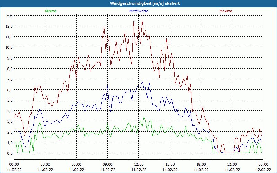The height and width of the screenshot is (173, 277).
Task: Click the blue Mittelwerte spike at 09:00
Action: tap(107, 85)
